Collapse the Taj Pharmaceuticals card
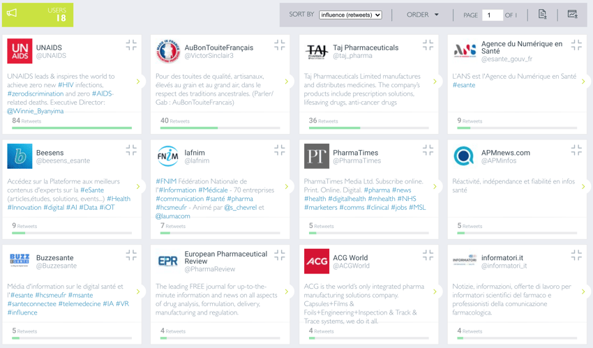The image size is (593, 348). (x=428, y=45)
